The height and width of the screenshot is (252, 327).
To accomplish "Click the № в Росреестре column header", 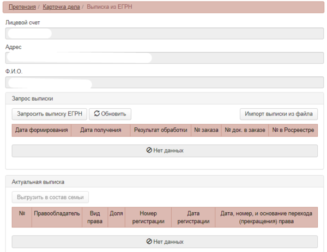I will click(x=293, y=131).
